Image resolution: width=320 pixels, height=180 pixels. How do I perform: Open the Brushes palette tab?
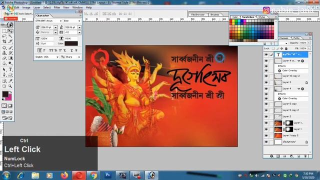pyautogui.click(x=214, y=14)
